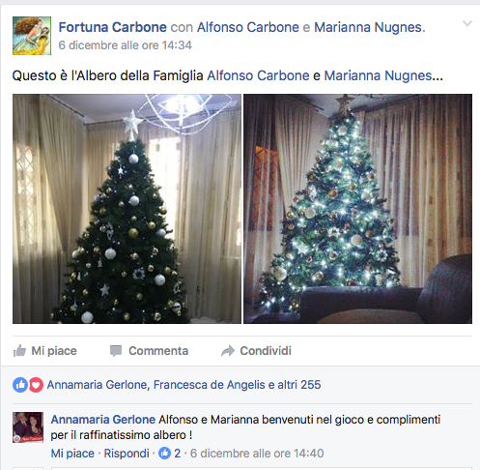View the unlit Christmas tree photo
Image resolution: width=480 pixels, height=470 pixels.
click(127, 209)
